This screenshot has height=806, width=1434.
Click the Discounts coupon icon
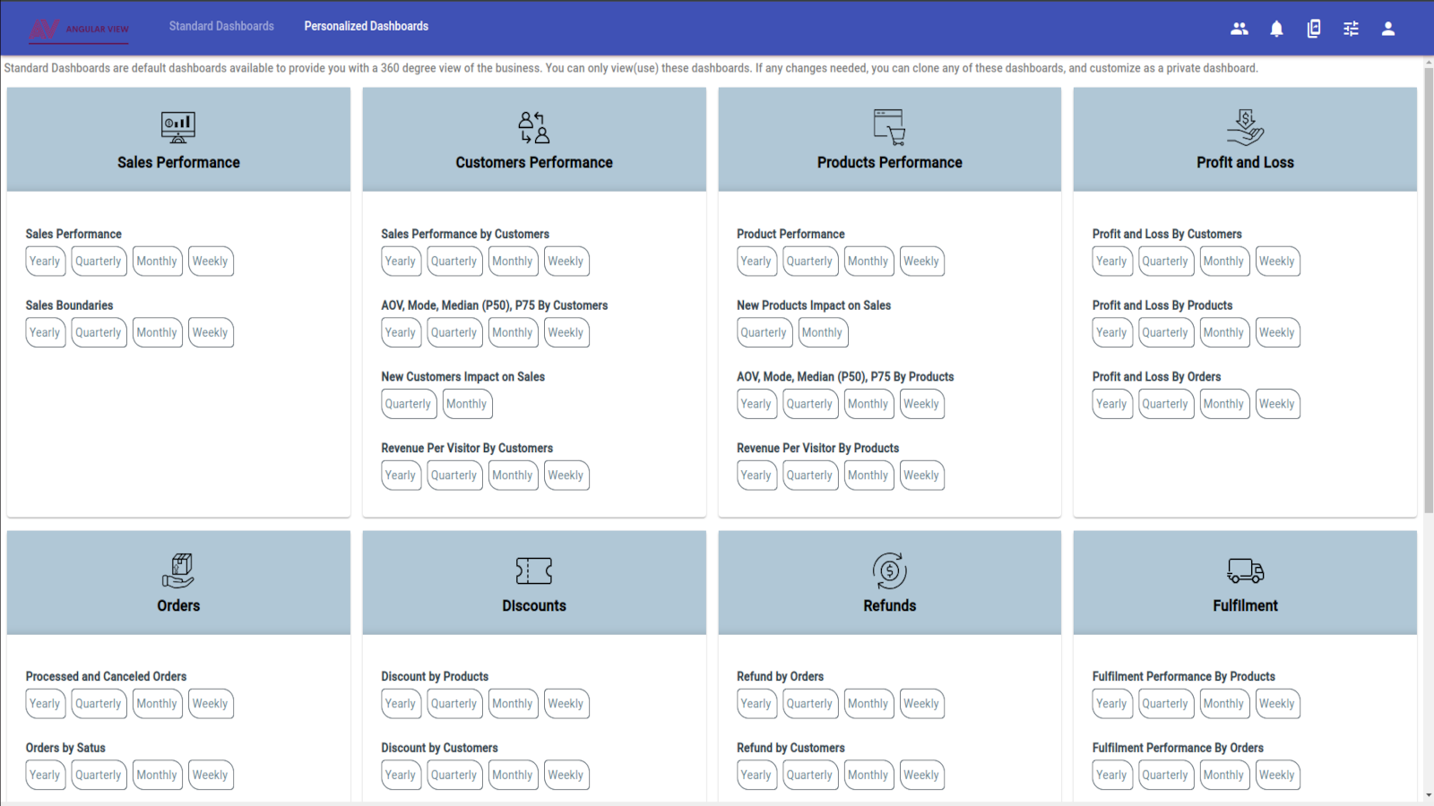534,570
